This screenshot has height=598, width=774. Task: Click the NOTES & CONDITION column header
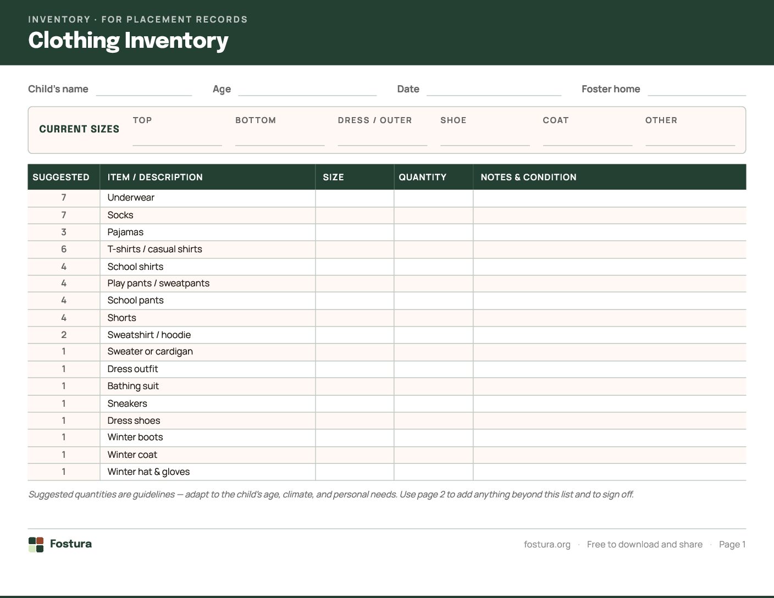point(528,177)
